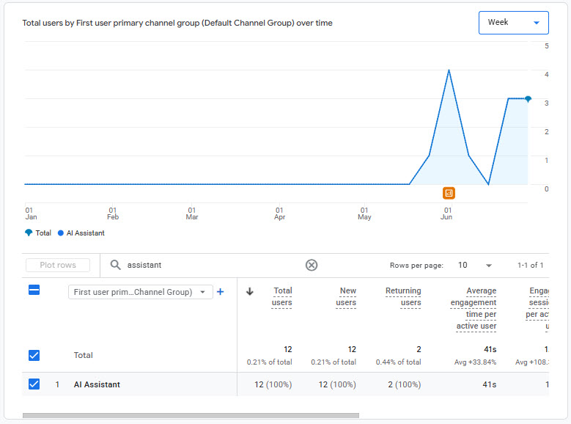571x424 pixels.
Task: Click the 'AI Assistant' row label
Action: tap(97, 384)
